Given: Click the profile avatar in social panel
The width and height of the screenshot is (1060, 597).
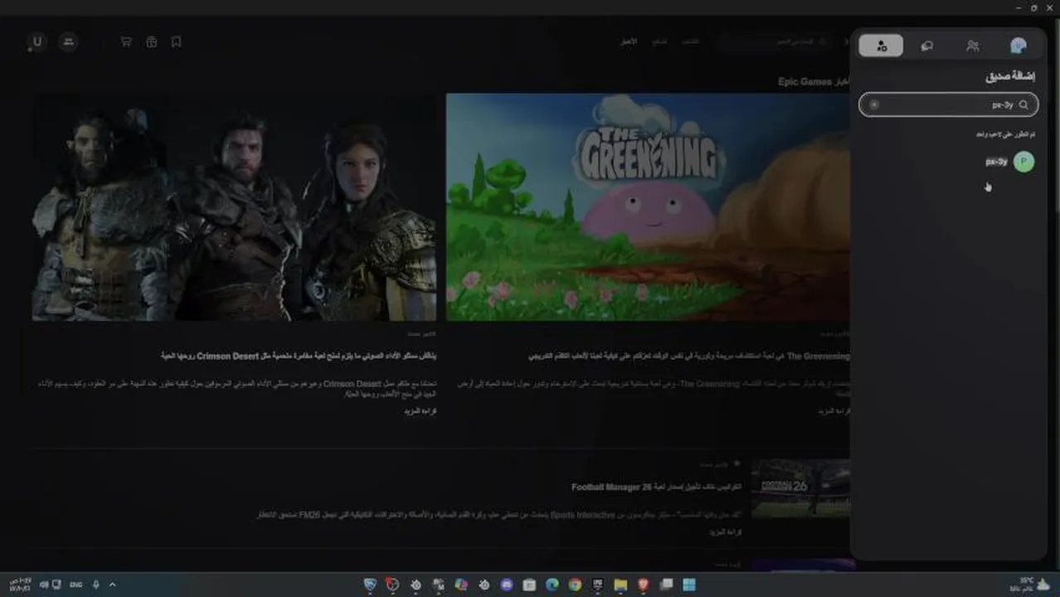Looking at the screenshot, I should [1019, 46].
